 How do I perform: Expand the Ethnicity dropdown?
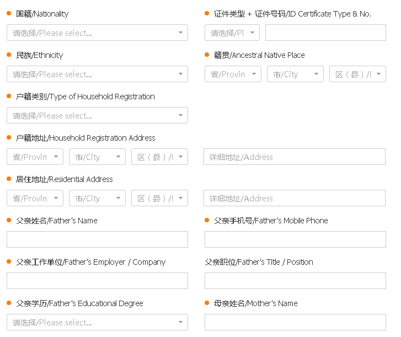point(97,74)
